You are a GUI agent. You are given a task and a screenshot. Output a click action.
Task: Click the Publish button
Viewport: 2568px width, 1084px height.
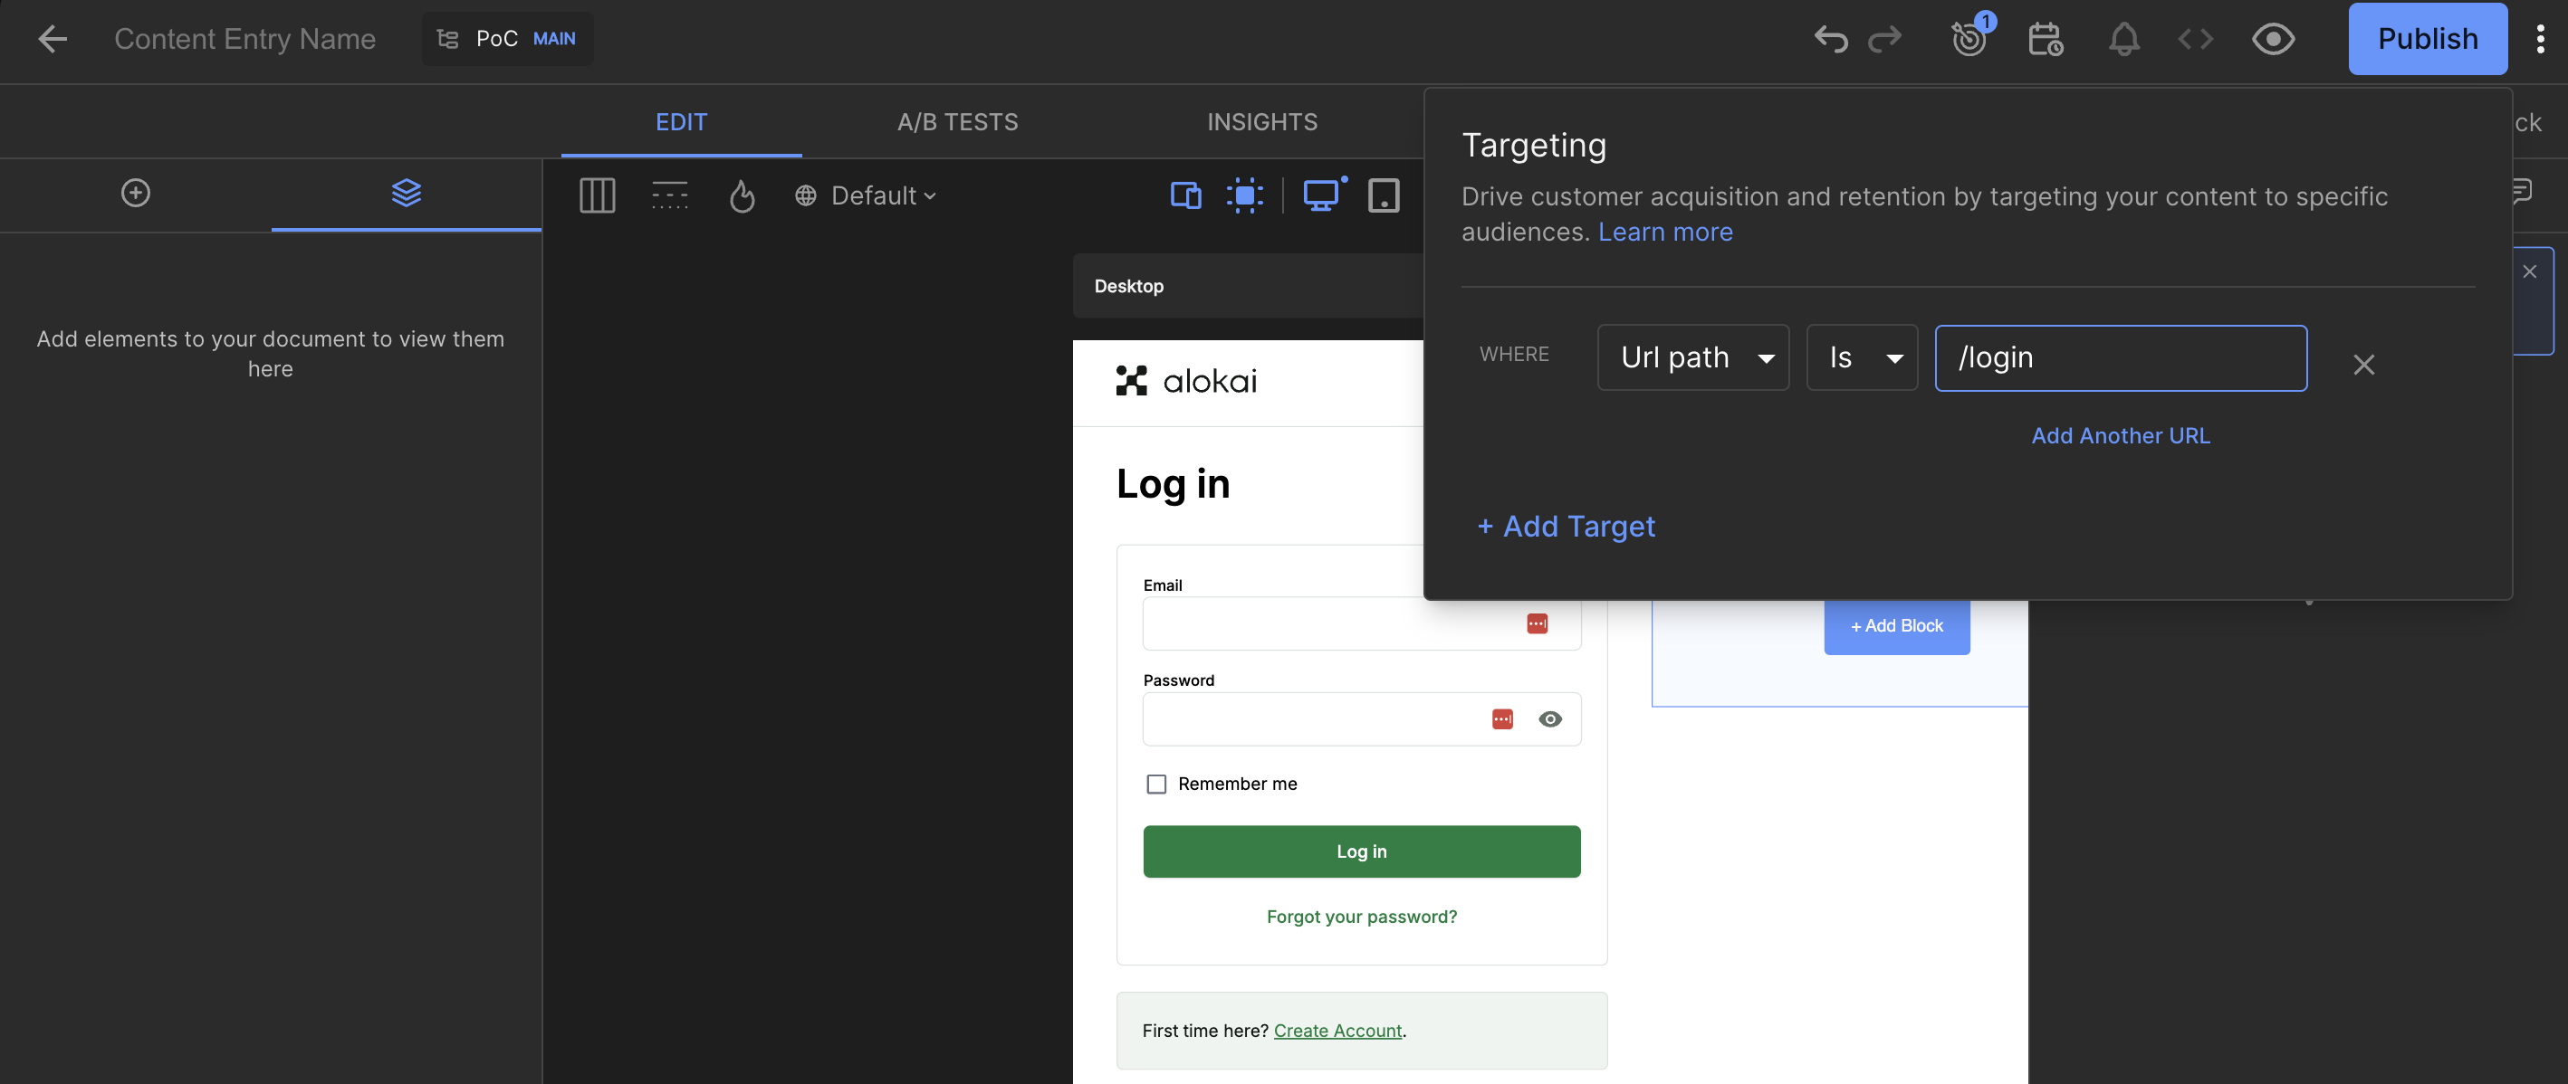click(x=2428, y=39)
